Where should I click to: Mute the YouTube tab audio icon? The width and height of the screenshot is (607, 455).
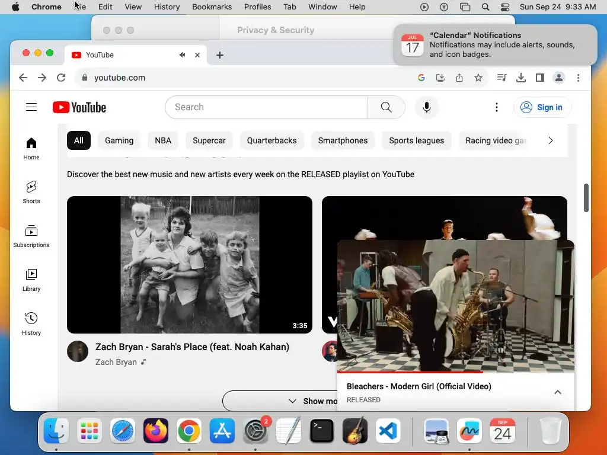point(183,55)
